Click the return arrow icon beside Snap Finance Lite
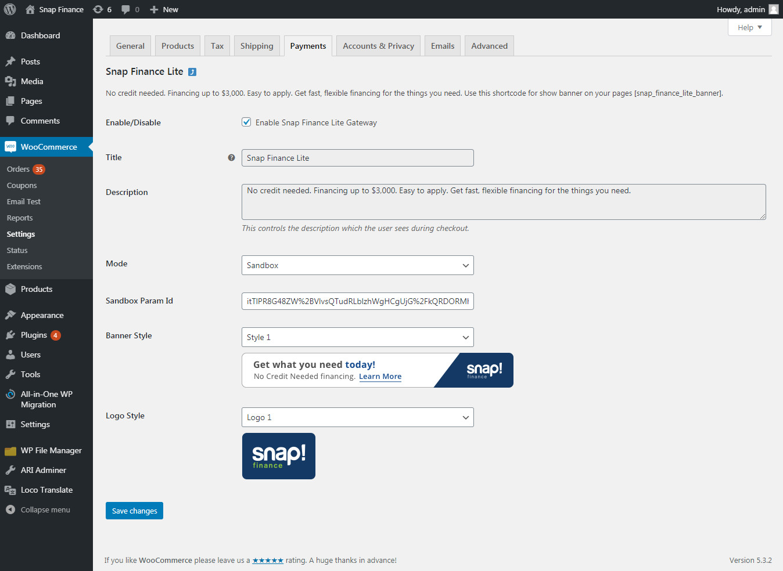Screen dimensions: 783x571 point(192,72)
